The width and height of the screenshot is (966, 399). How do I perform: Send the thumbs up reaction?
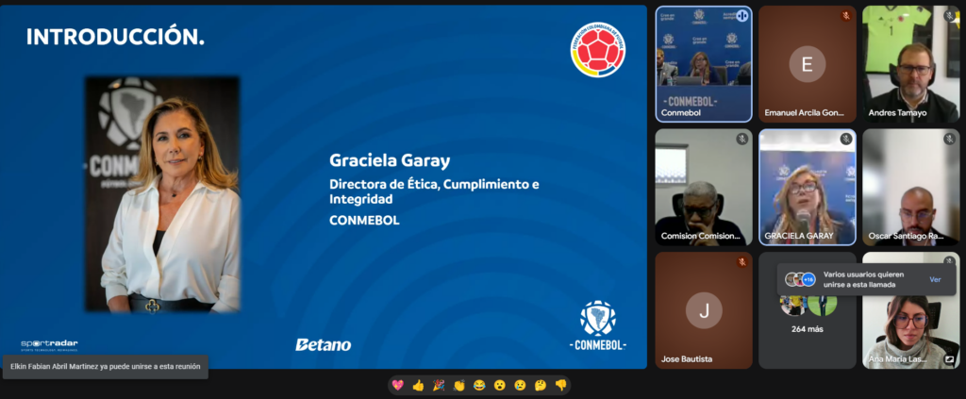(418, 386)
